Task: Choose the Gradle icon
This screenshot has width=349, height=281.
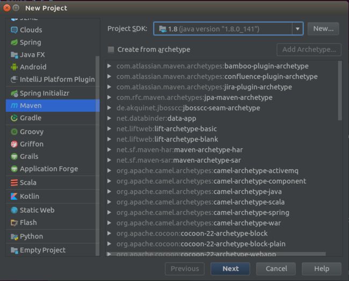Action: coord(14,118)
